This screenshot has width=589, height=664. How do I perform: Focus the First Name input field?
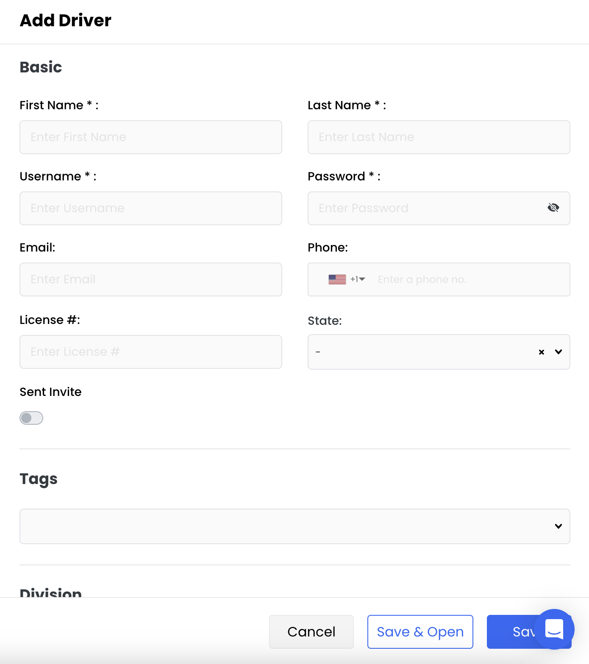coord(150,137)
